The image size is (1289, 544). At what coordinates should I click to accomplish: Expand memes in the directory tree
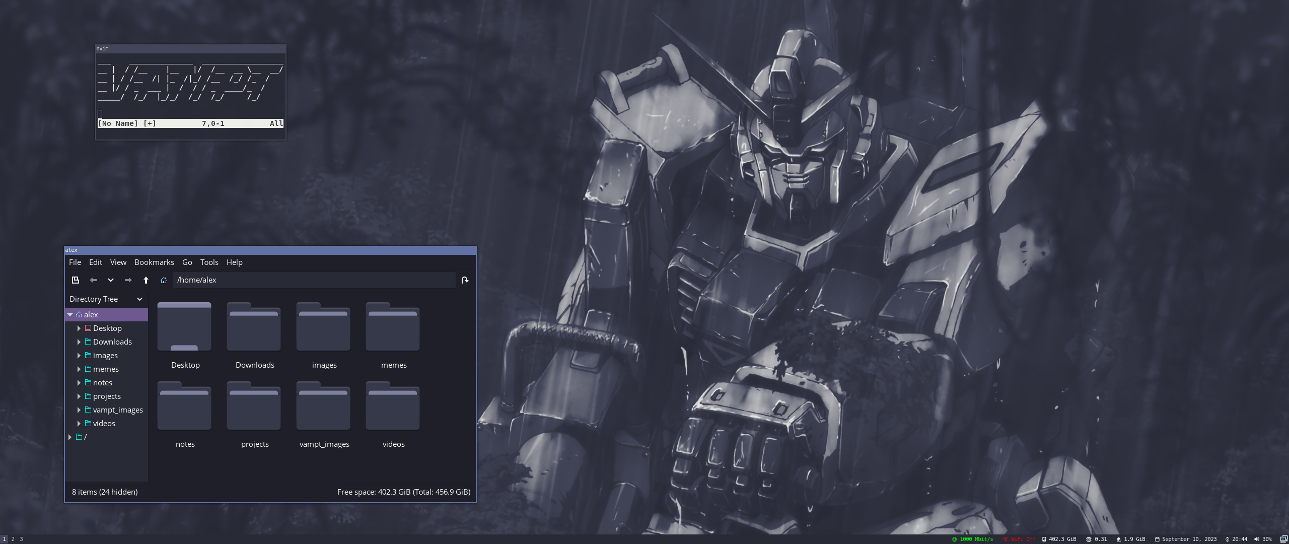pos(79,369)
